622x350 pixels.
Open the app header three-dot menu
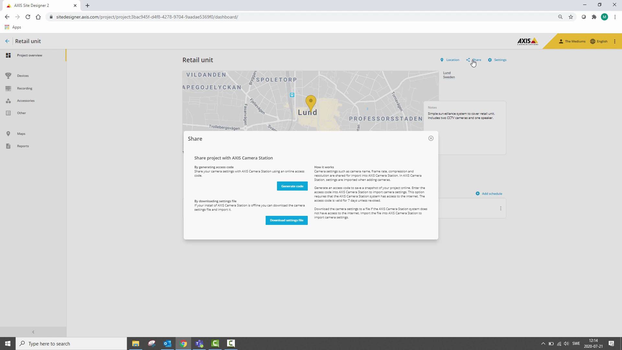pyautogui.click(x=615, y=41)
